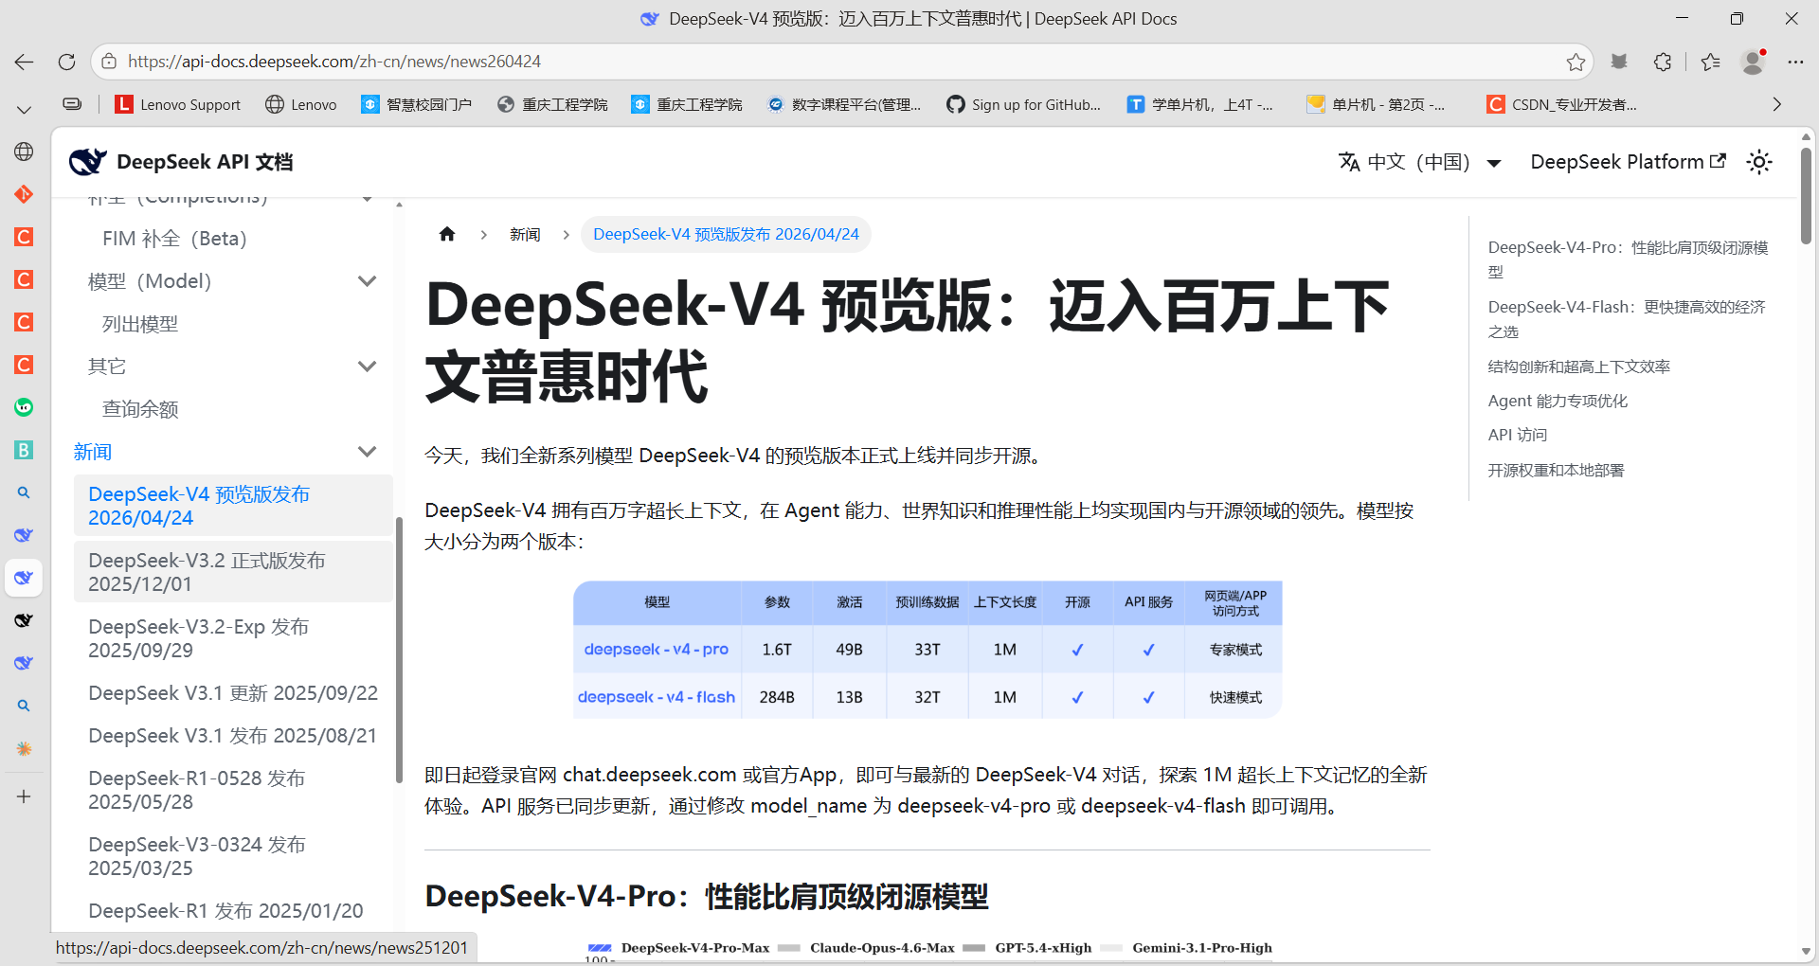Click the globe icon in the browser sidebar
This screenshot has width=1819, height=966.
(24, 152)
